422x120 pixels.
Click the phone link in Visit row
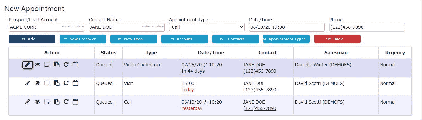260,90
